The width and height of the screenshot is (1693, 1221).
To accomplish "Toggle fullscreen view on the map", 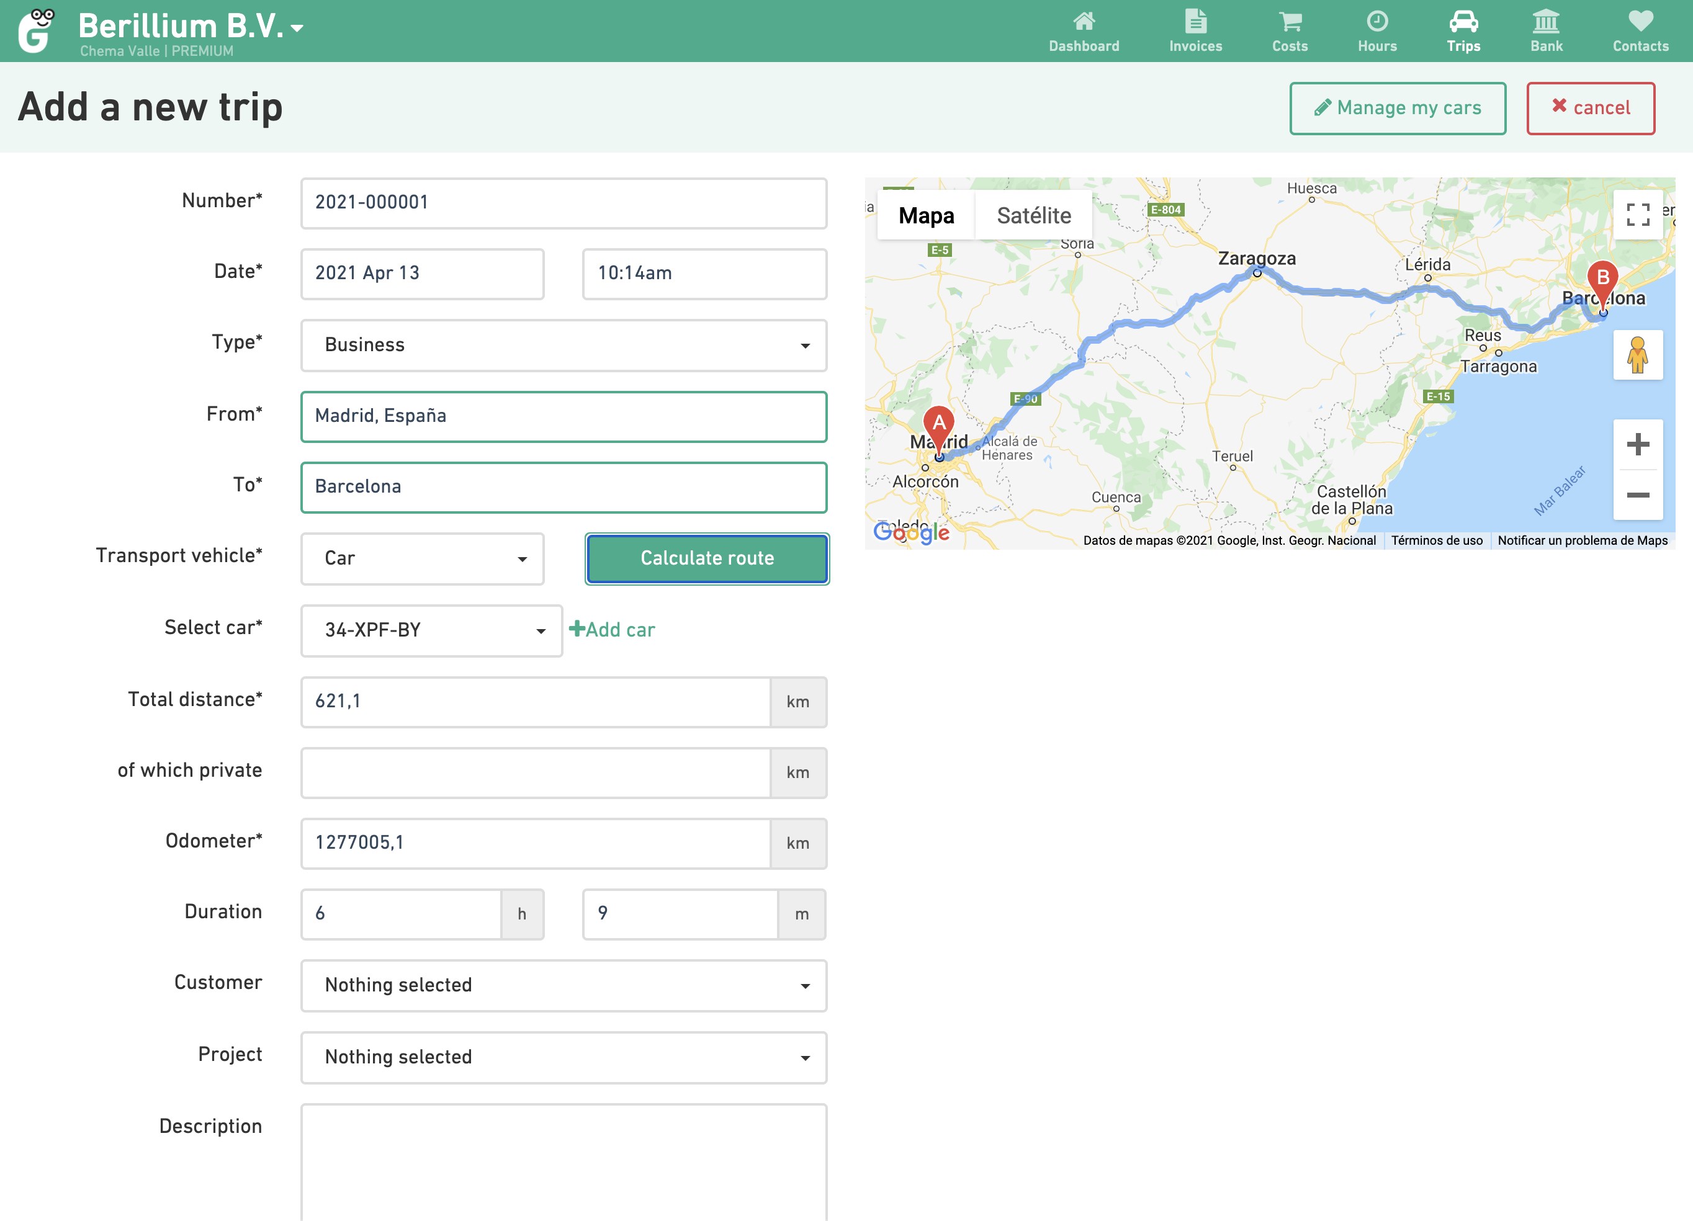I will pyautogui.click(x=1637, y=215).
